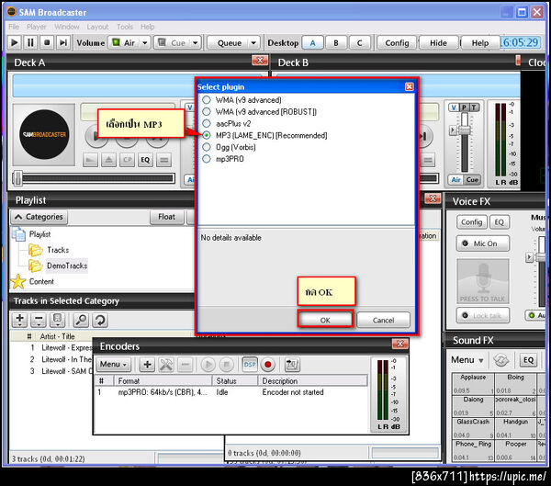Click the Deck A CP button
Viewport: 551px width, 486px height.
tap(127, 160)
